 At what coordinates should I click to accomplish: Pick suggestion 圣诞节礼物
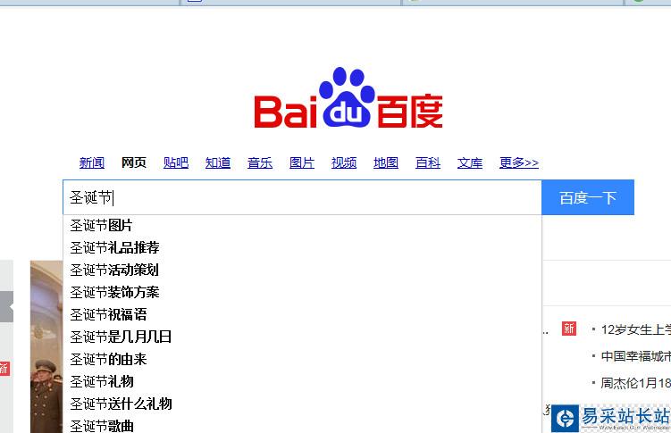302,381
